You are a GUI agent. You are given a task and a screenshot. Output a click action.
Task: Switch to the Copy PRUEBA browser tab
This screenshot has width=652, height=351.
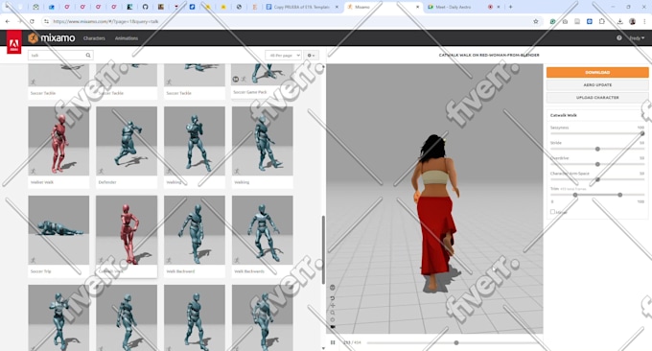(x=302, y=7)
